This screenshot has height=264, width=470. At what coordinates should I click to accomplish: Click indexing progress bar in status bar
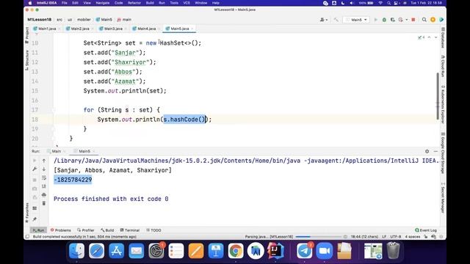318,237
